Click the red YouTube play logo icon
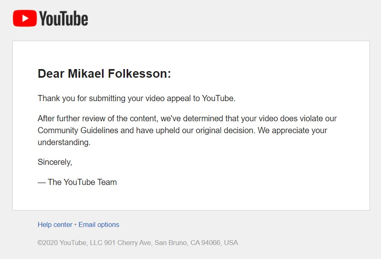The image size is (381, 259). pos(25,18)
